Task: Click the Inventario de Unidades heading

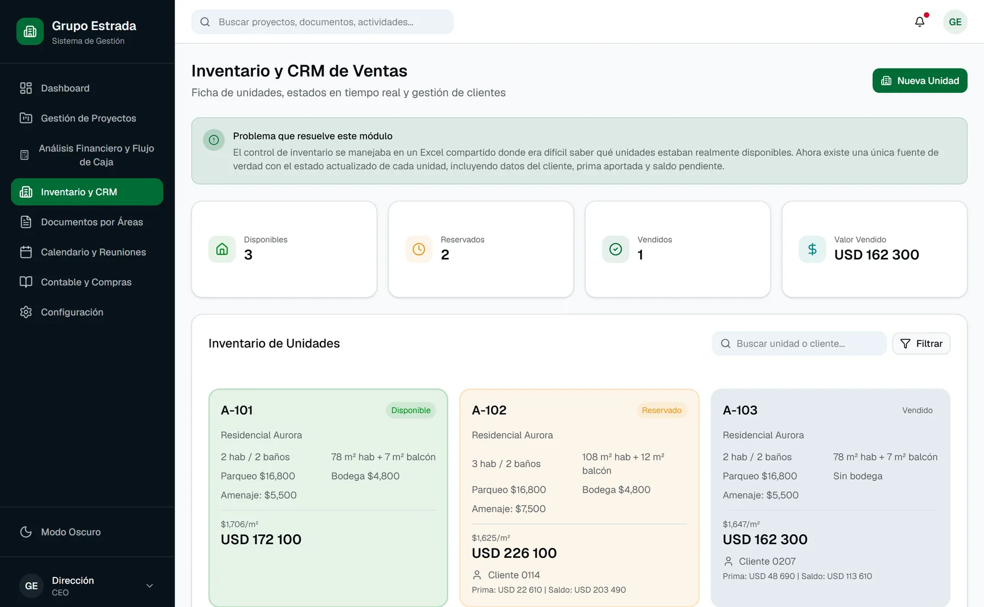Action: click(x=274, y=343)
